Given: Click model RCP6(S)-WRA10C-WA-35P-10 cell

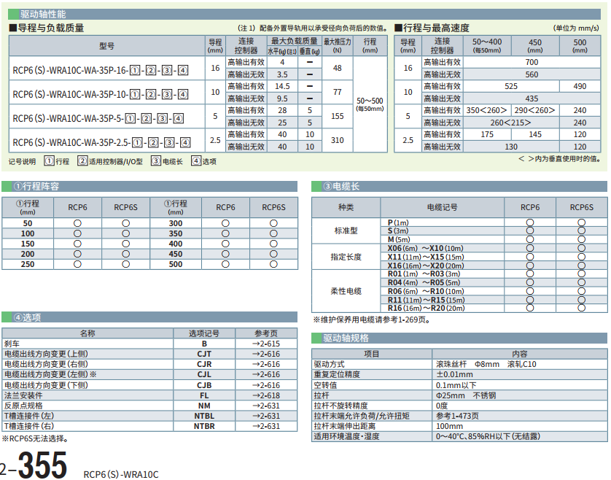Looking at the screenshot, I should pyautogui.click(x=106, y=93).
